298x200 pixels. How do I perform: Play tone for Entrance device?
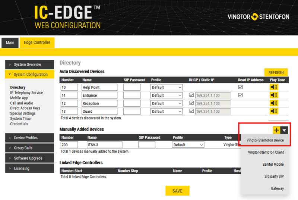click(274, 95)
